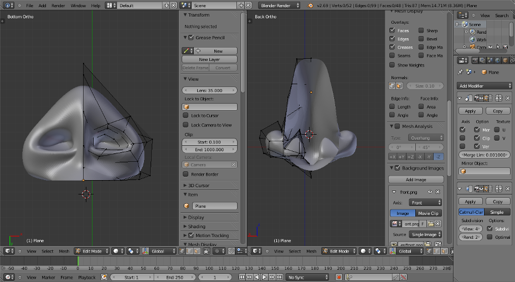Jump to the last frame in the timeline

(x=280, y=277)
